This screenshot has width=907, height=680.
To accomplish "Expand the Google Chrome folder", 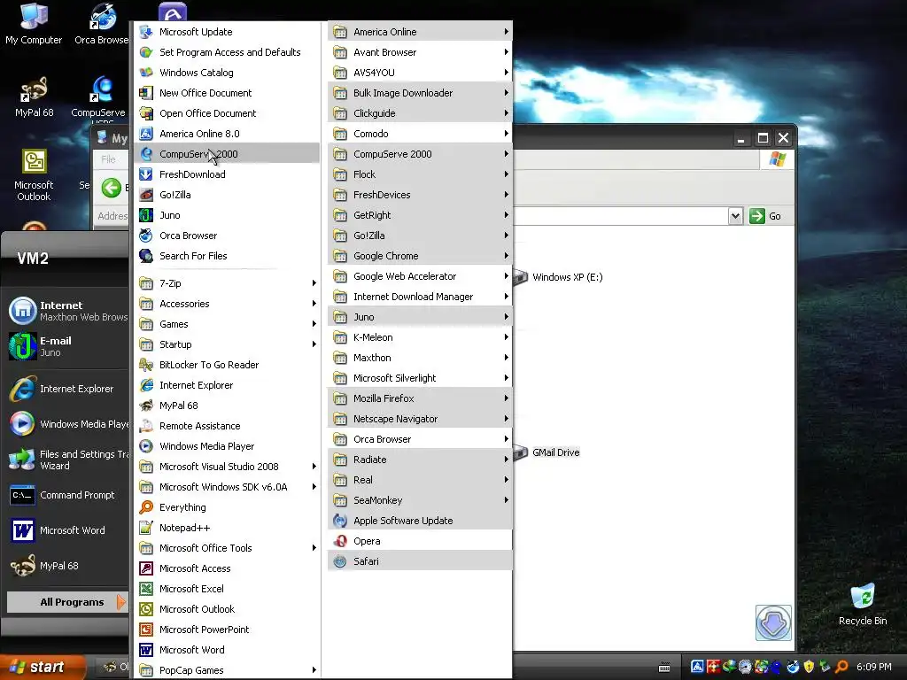I will (420, 256).
